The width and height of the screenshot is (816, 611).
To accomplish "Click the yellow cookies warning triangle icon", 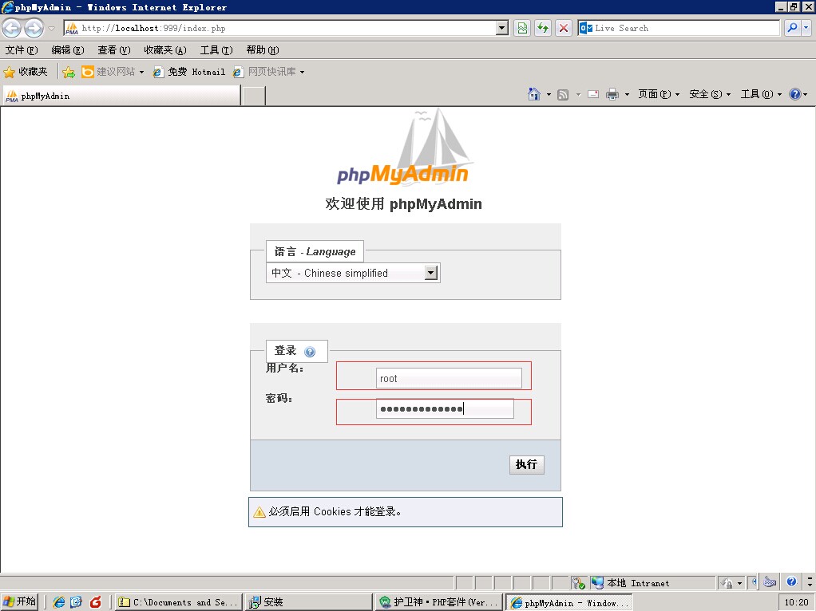I will click(x=259, y=512).
